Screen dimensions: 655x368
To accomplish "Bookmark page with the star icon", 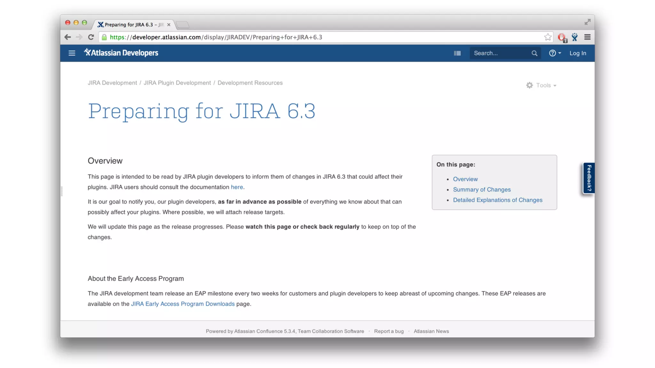I will 548,37.
